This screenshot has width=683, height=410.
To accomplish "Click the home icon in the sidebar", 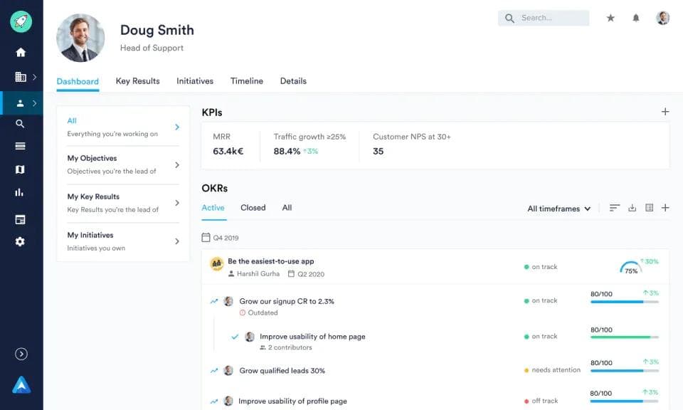I will tap(21, 53).
